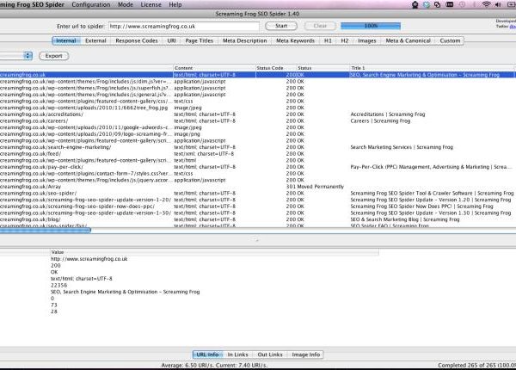
Task: Select the /accreditations/ URL row
Action: click(x=258, y=114)
